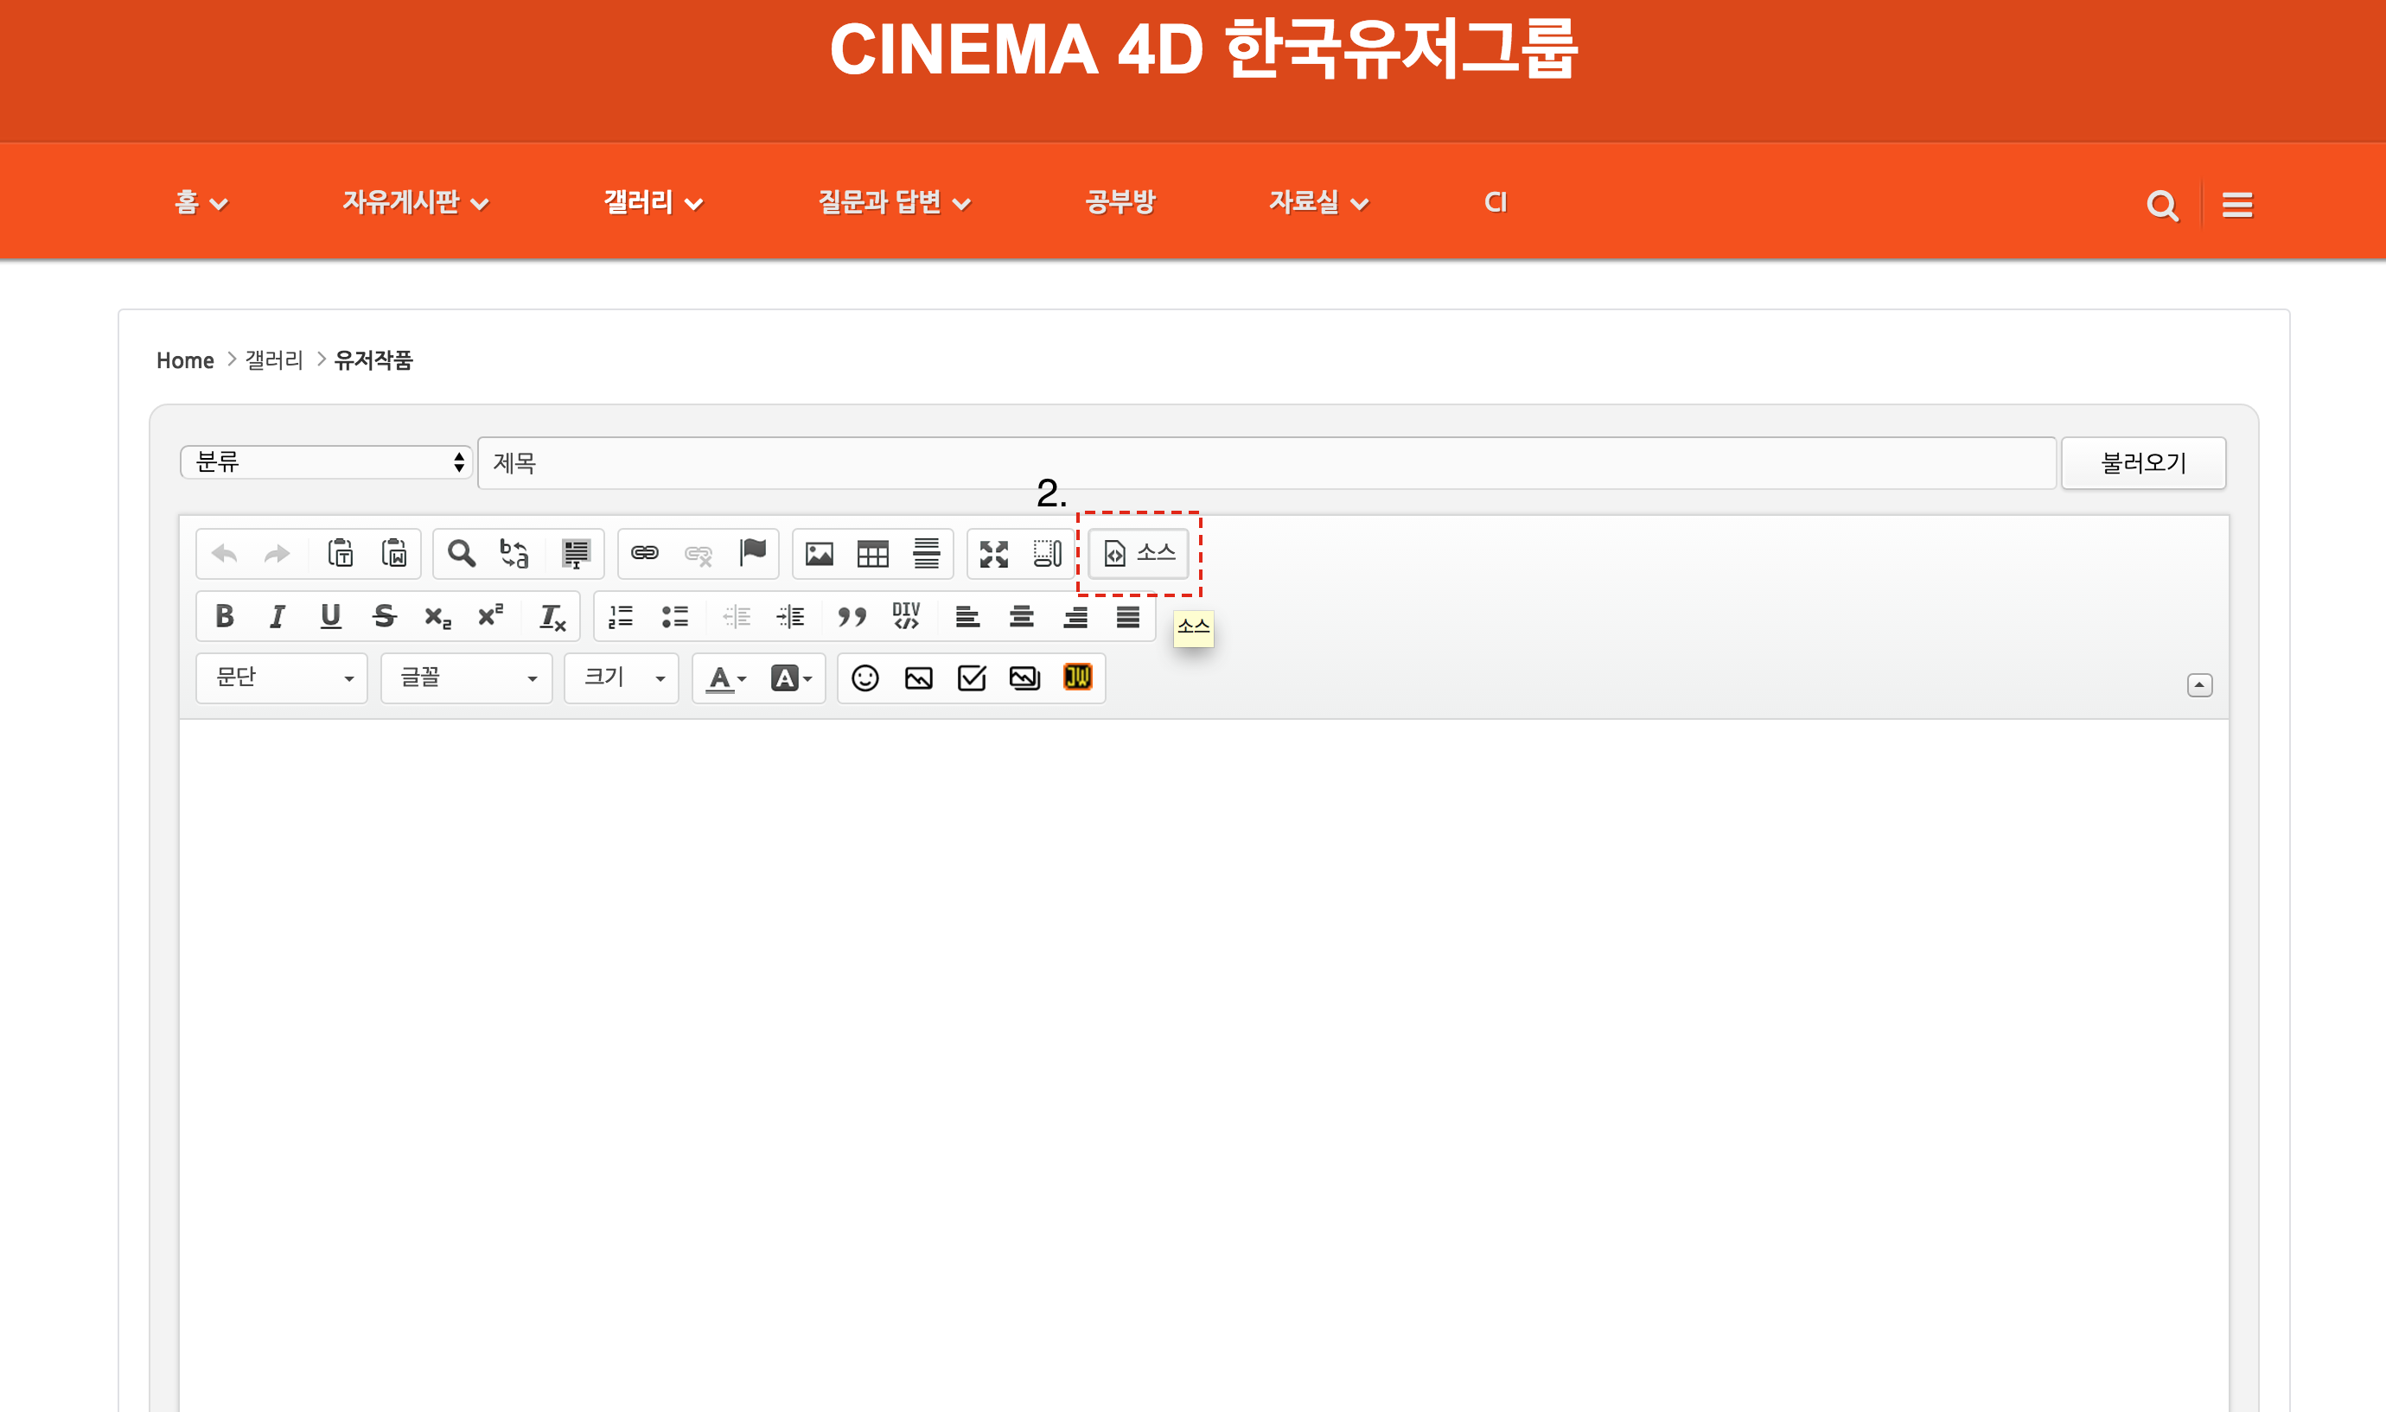
Task: Open the find magnifier in the editor toolbar
Action: (x=462, y=554)
